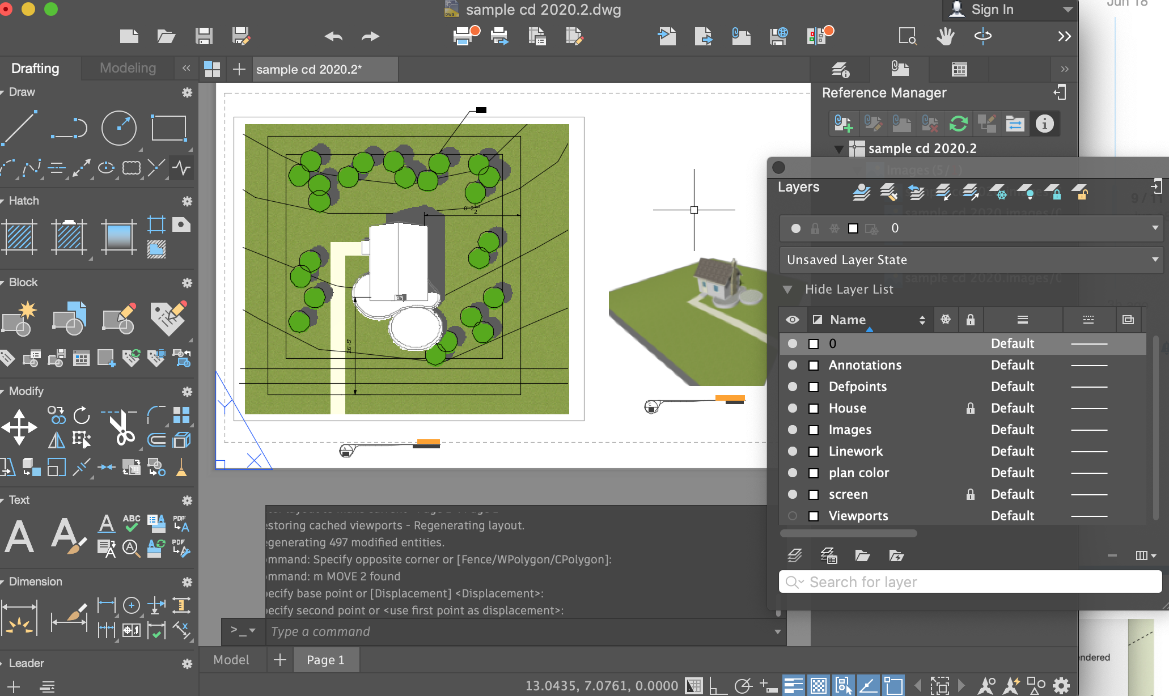Unlock the screen layer lock
The image size is (1169, 696).
(x=971, y=494)
